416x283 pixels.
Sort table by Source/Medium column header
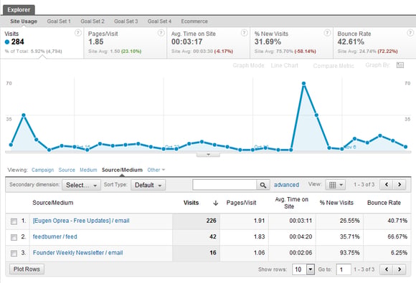point(53,203)
